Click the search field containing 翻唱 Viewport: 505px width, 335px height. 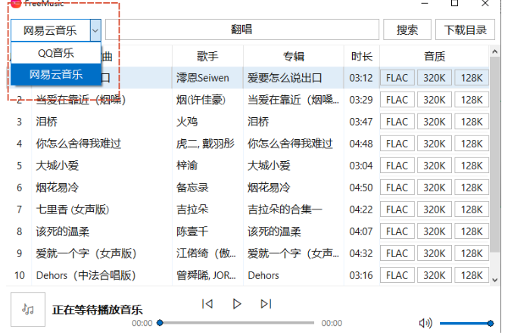[242, 29]
